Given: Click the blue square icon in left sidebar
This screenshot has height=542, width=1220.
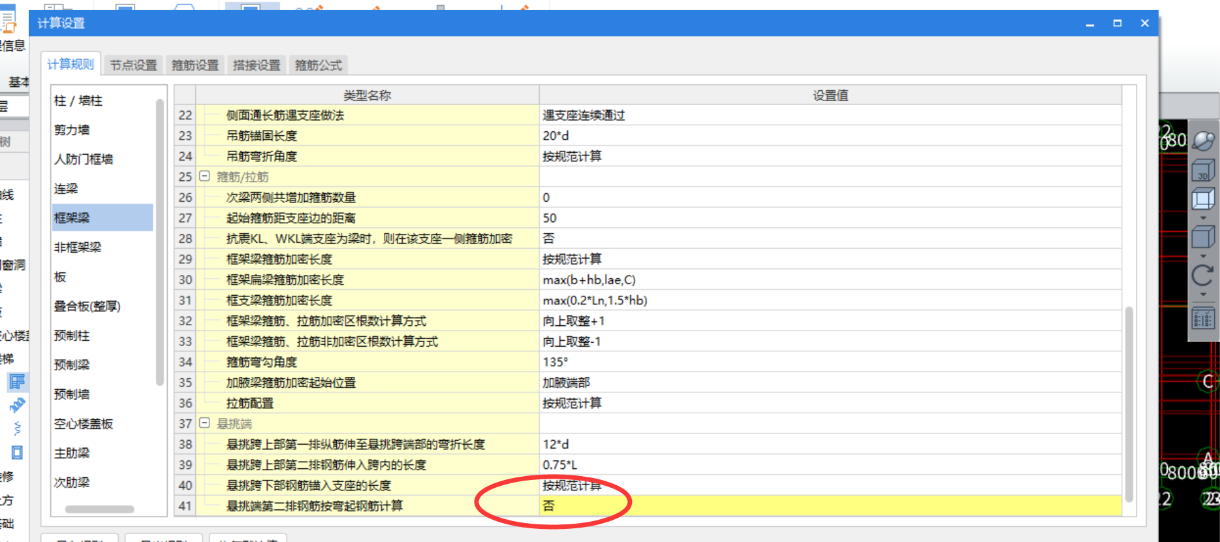Looking at the screenshot, I should coord(17,453).
